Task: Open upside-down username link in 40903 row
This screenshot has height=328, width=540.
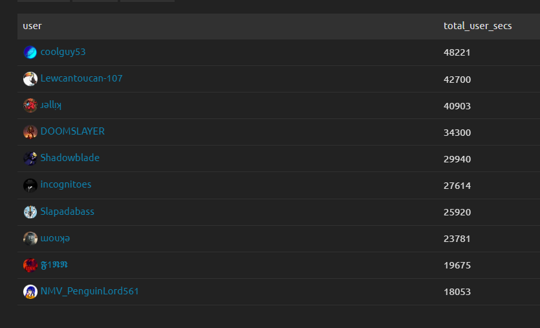Action: pyautogui.click(x=50, y=105)
